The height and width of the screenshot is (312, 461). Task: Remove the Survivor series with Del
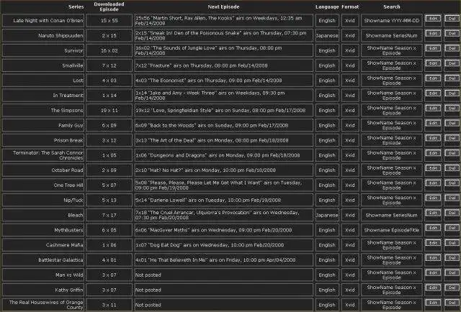tap(452, 48)
